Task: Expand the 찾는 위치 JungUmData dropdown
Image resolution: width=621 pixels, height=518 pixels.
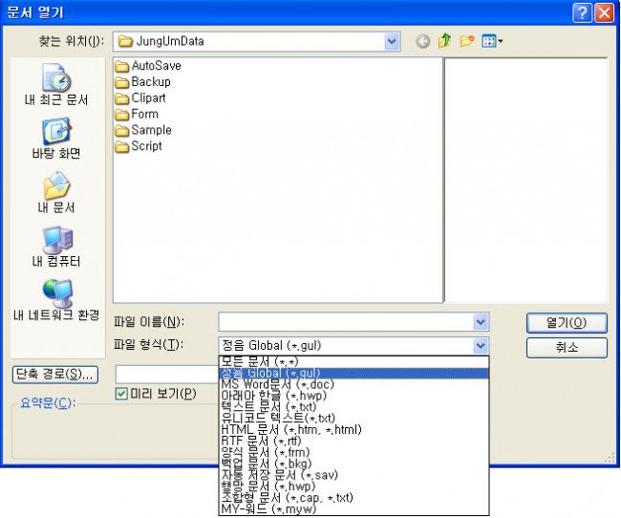Action: click(392, 41)
